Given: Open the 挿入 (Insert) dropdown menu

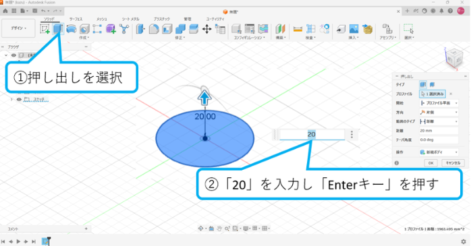Looking at the screenshot, I should click(x=354, y=38).
